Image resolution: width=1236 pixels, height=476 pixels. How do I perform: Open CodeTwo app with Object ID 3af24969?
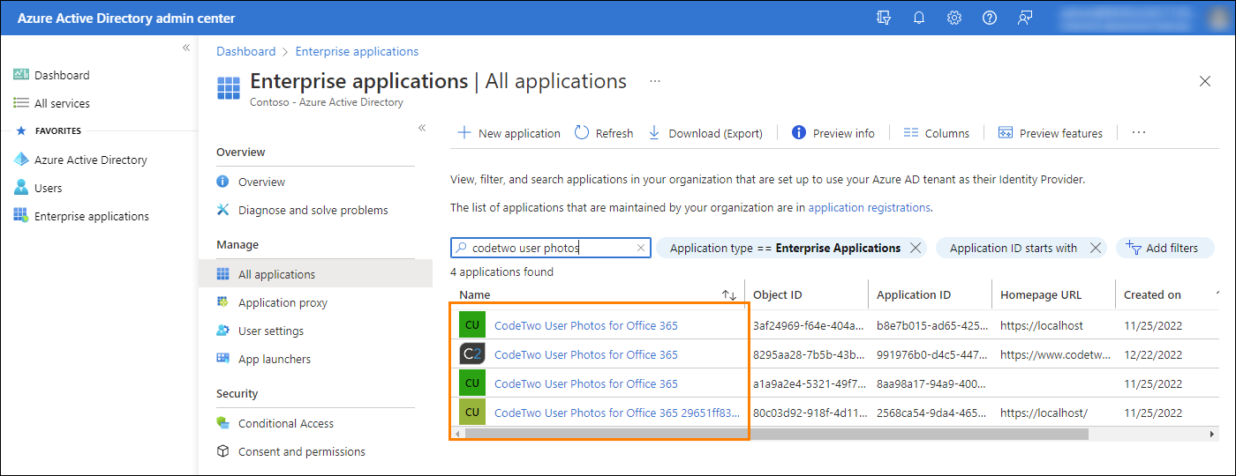point(586,325)
